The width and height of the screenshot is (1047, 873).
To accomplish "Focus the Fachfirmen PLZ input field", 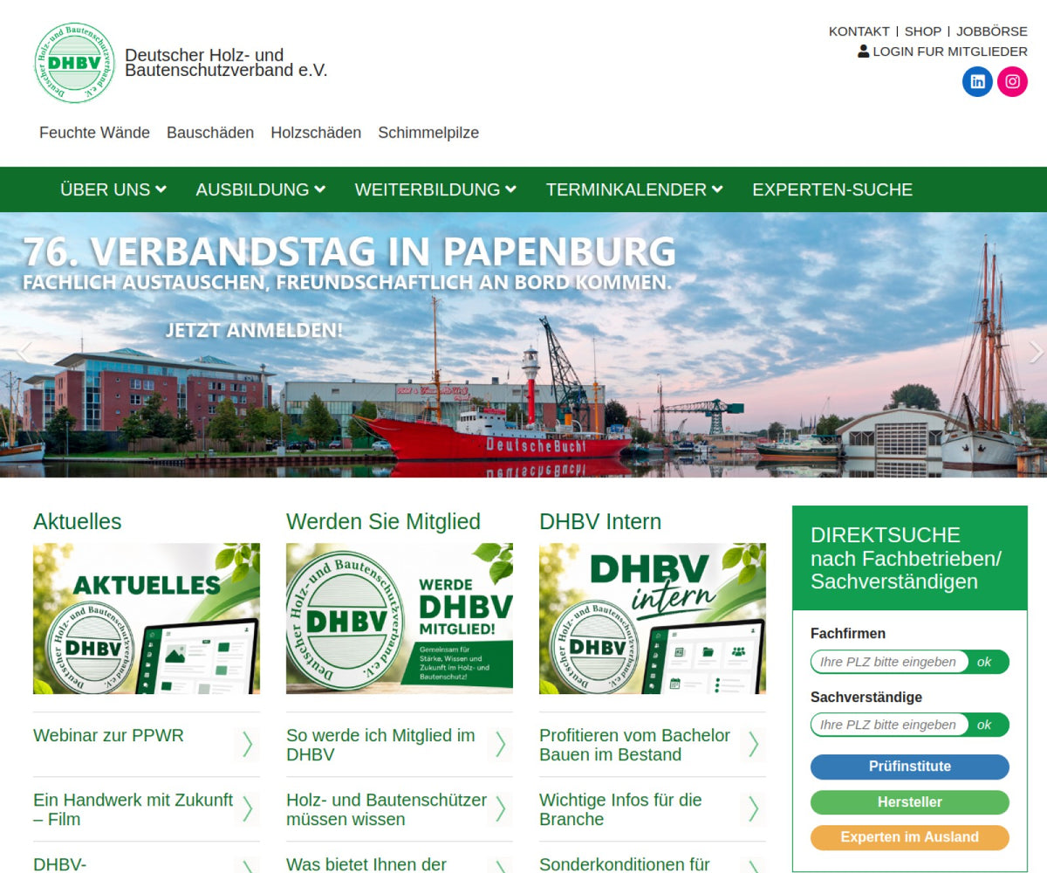I will 889,662.
